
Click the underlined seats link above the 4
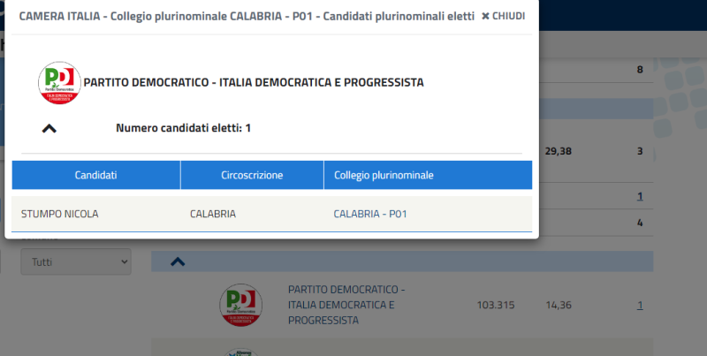(x=640, y=196)
